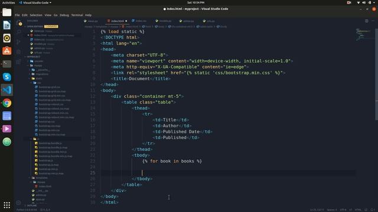Click the editor vertical scrollbar
Viewport: 378px width, 212px height.
click(376, 75)
